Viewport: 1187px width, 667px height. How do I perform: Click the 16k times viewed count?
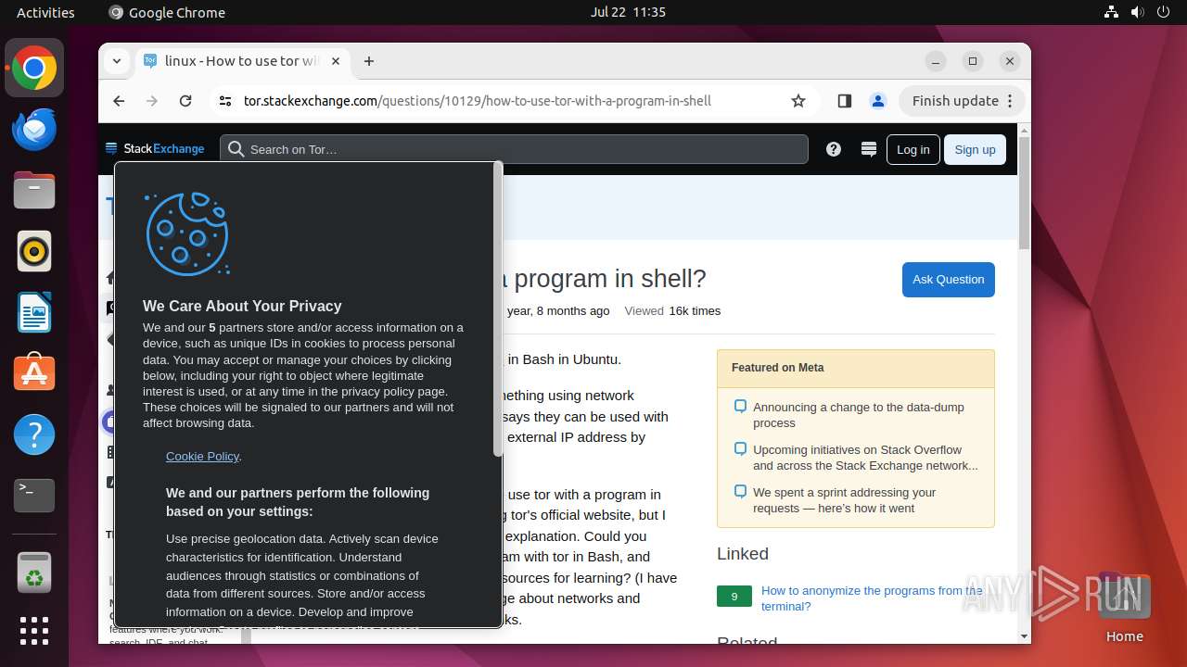pyautogui.click(x=695, y=311)
